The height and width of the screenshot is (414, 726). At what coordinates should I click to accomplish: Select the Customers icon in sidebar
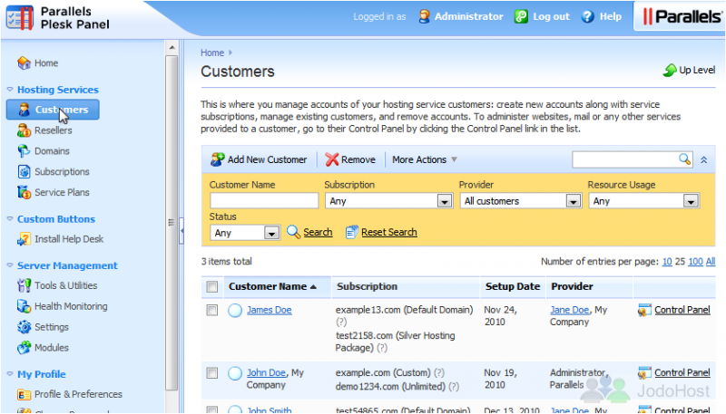(x=25, y=110)
